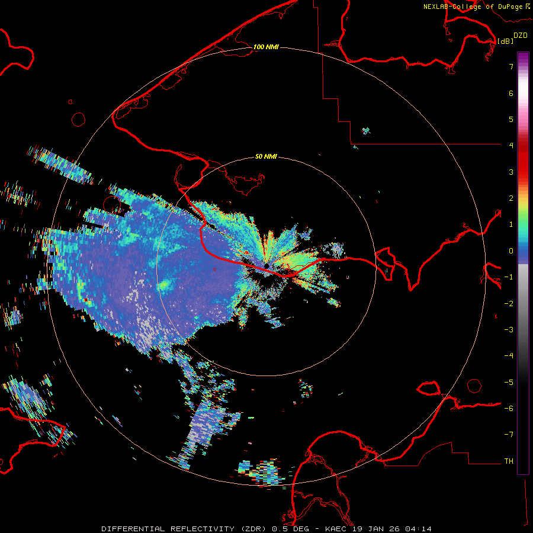Click the '4' value on the color scale
Viewport: 533px width, 533px height.
pos(511,145)
